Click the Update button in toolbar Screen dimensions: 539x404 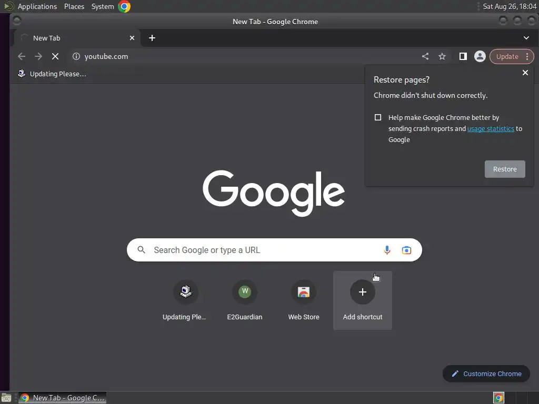click(507, 57)
